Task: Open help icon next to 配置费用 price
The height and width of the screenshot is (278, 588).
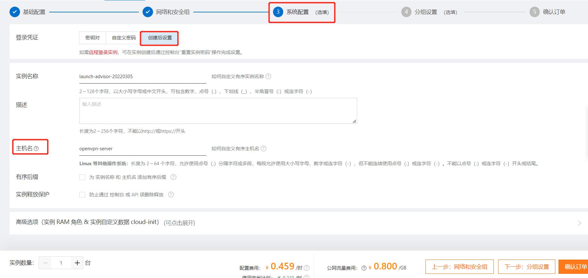Action: pos(306,268)
